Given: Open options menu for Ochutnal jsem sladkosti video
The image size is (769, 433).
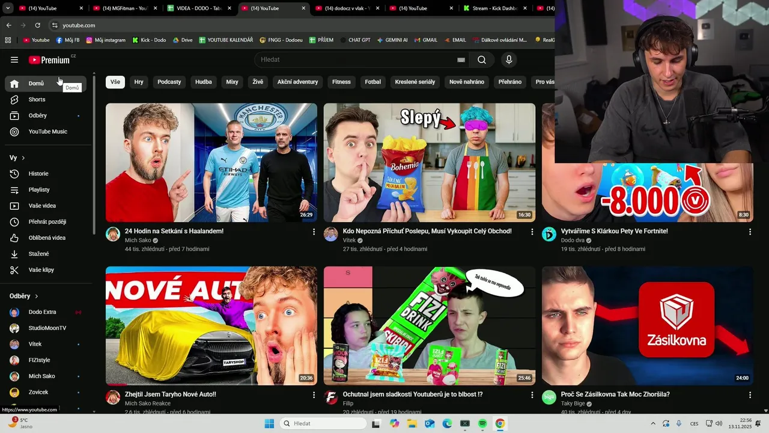Looking at the screenshot, I should [532, 395].
